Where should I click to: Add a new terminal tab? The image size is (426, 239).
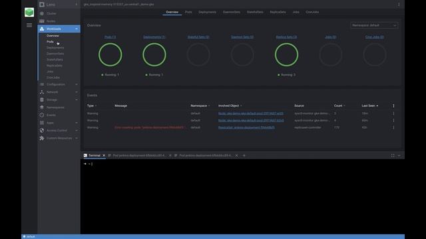[244, 155]
